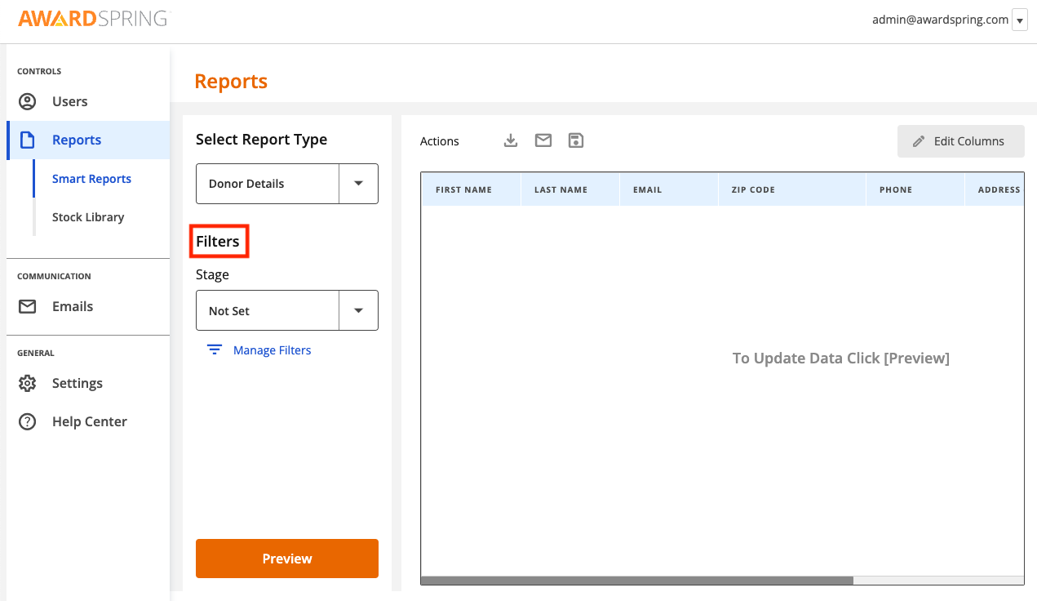
Task: Click the Manage Filters funnel icon
Action: 214,349
